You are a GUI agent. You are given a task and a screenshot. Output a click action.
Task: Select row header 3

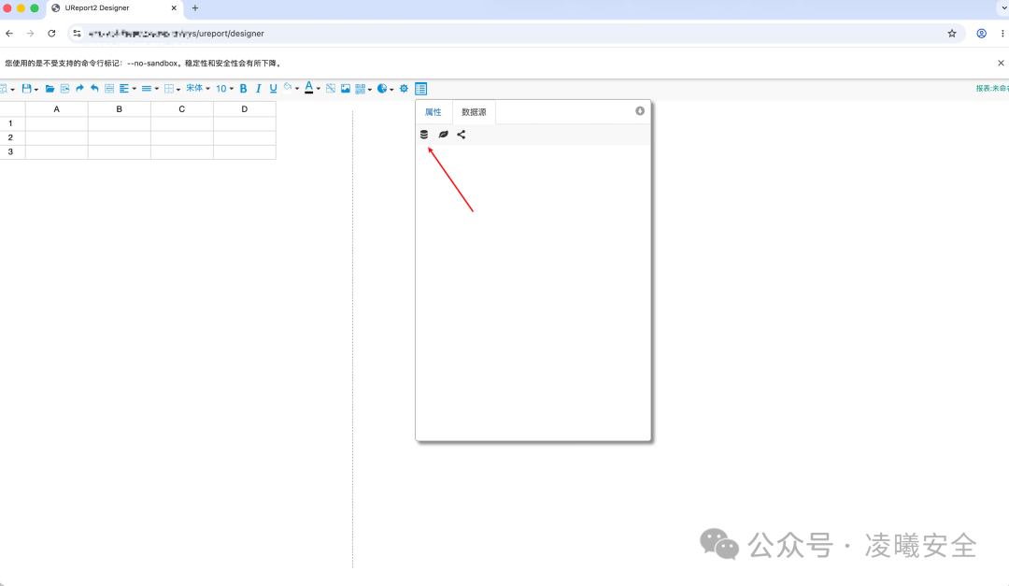(11, 152)
